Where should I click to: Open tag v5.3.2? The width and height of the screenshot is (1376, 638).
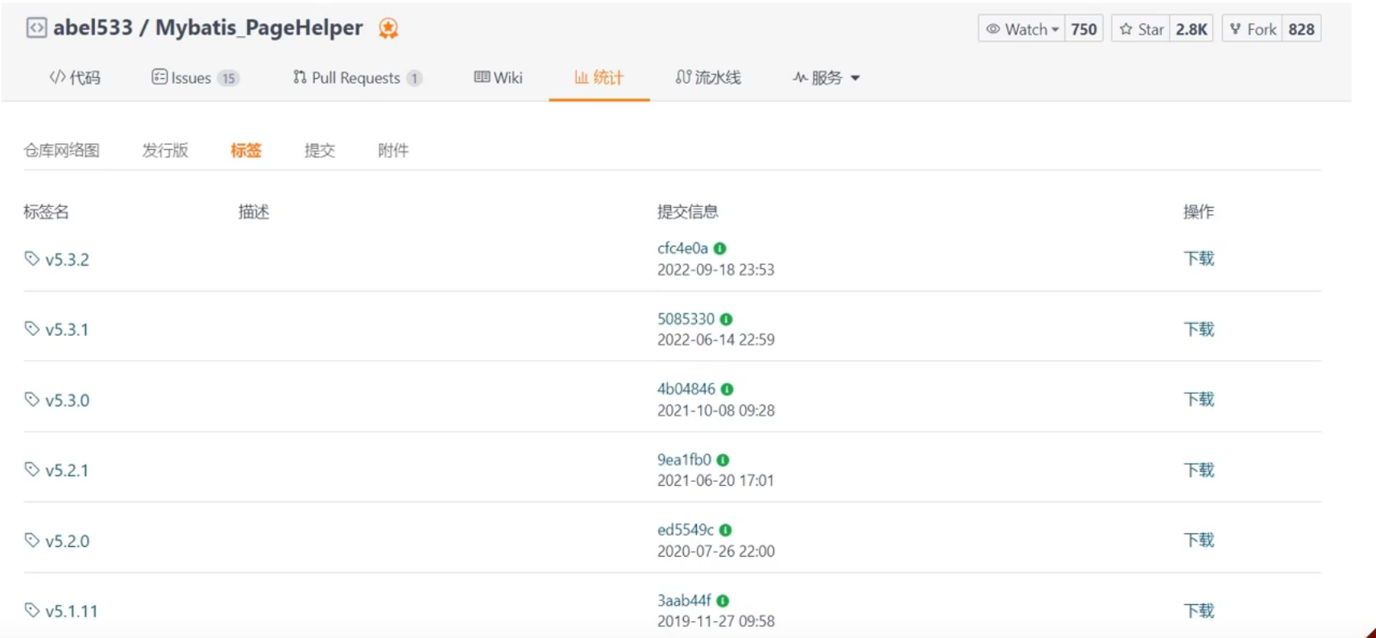pyautogui.click(x=67, y=259)
